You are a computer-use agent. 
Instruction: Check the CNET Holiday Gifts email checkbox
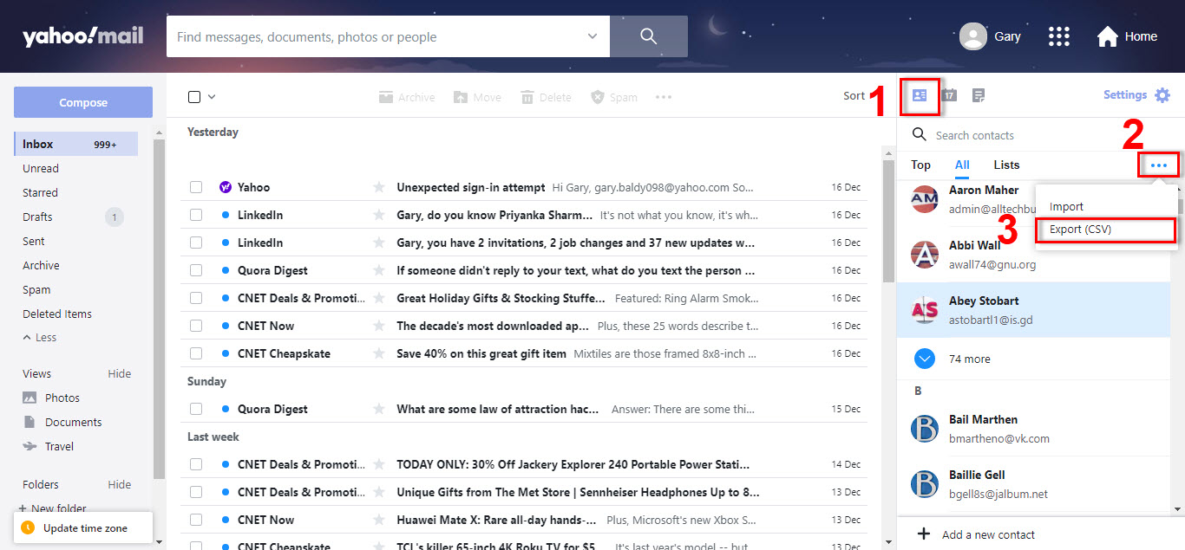(x=196, y=298)
